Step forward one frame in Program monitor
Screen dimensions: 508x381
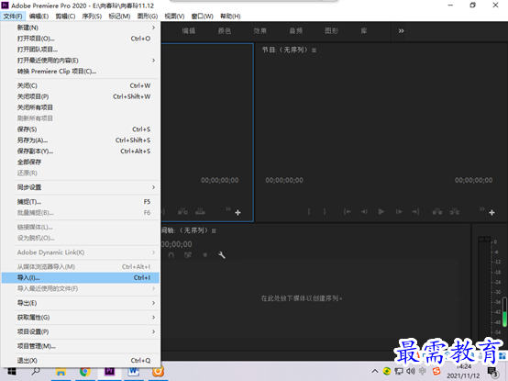tap(399, 212)
